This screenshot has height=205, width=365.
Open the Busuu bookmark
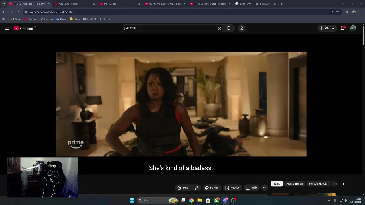tap(61, 19)
